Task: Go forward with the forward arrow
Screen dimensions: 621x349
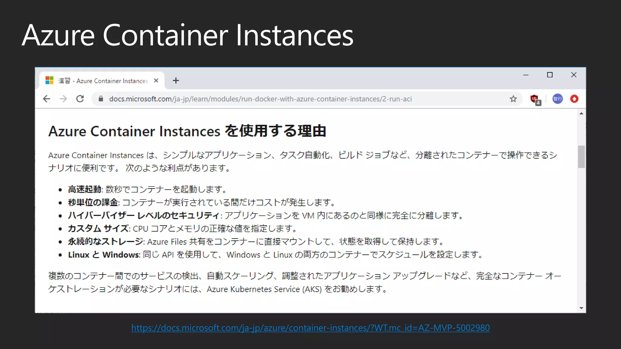Action: [63, 99]
